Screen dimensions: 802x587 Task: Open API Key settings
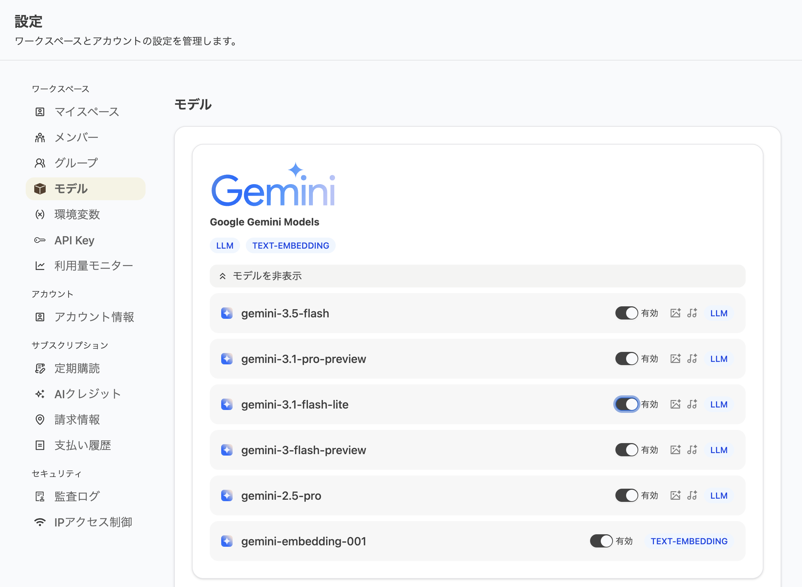(x=86, y=240)
